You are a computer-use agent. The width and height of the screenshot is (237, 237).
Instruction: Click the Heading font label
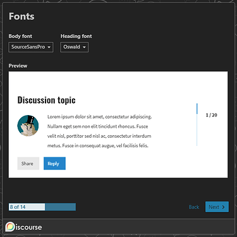click(76, 36)
